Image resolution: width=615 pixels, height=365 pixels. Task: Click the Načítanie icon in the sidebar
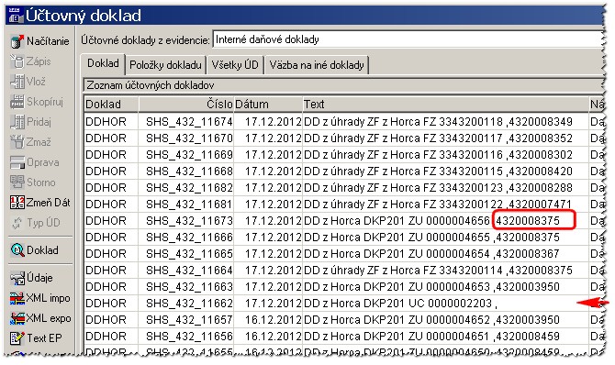[x=17, y=41]
